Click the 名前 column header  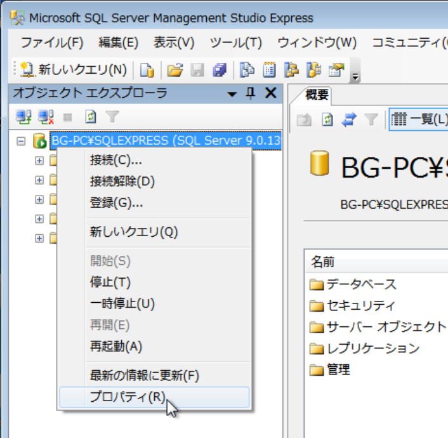tap(377, 262)
